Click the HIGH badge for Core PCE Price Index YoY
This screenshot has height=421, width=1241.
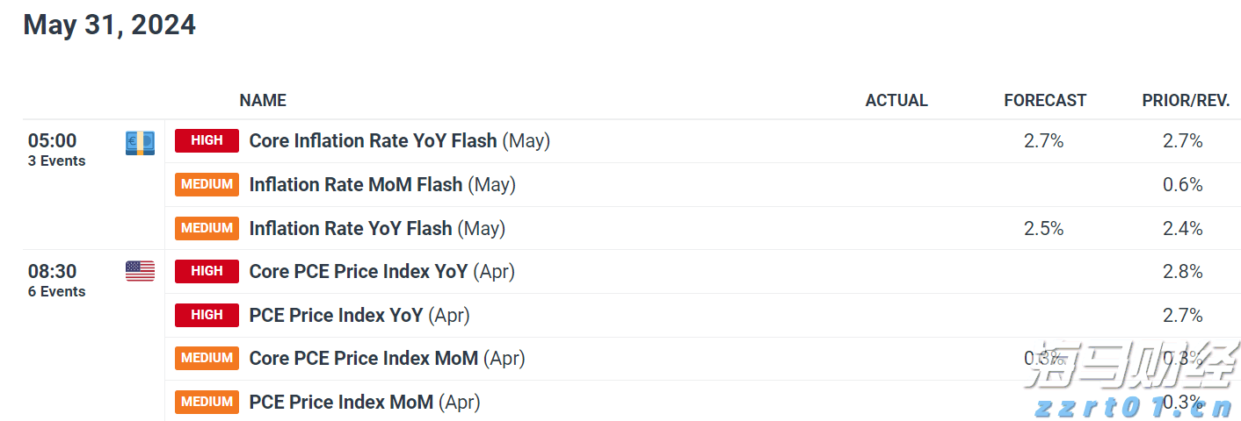(x=207, y=271)
